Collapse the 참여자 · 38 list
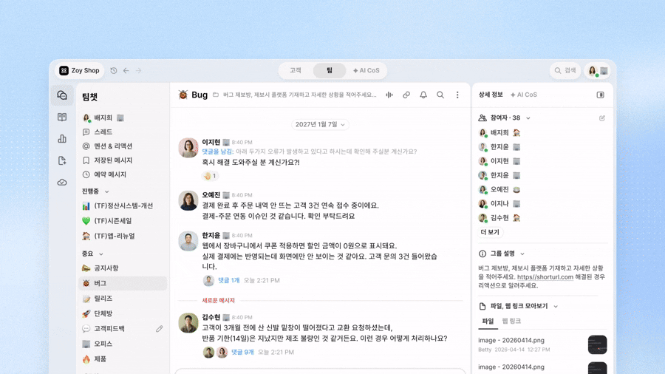This screenshot has height=374, width=665. coord(505,118)
